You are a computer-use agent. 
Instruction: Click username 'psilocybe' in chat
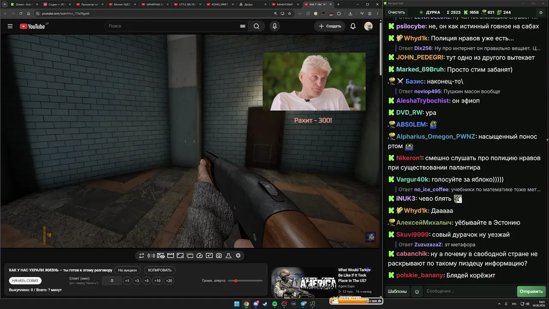[x=411, y=26]
